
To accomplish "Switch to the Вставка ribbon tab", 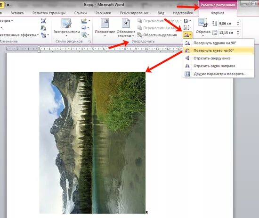I will click(17, 13).
